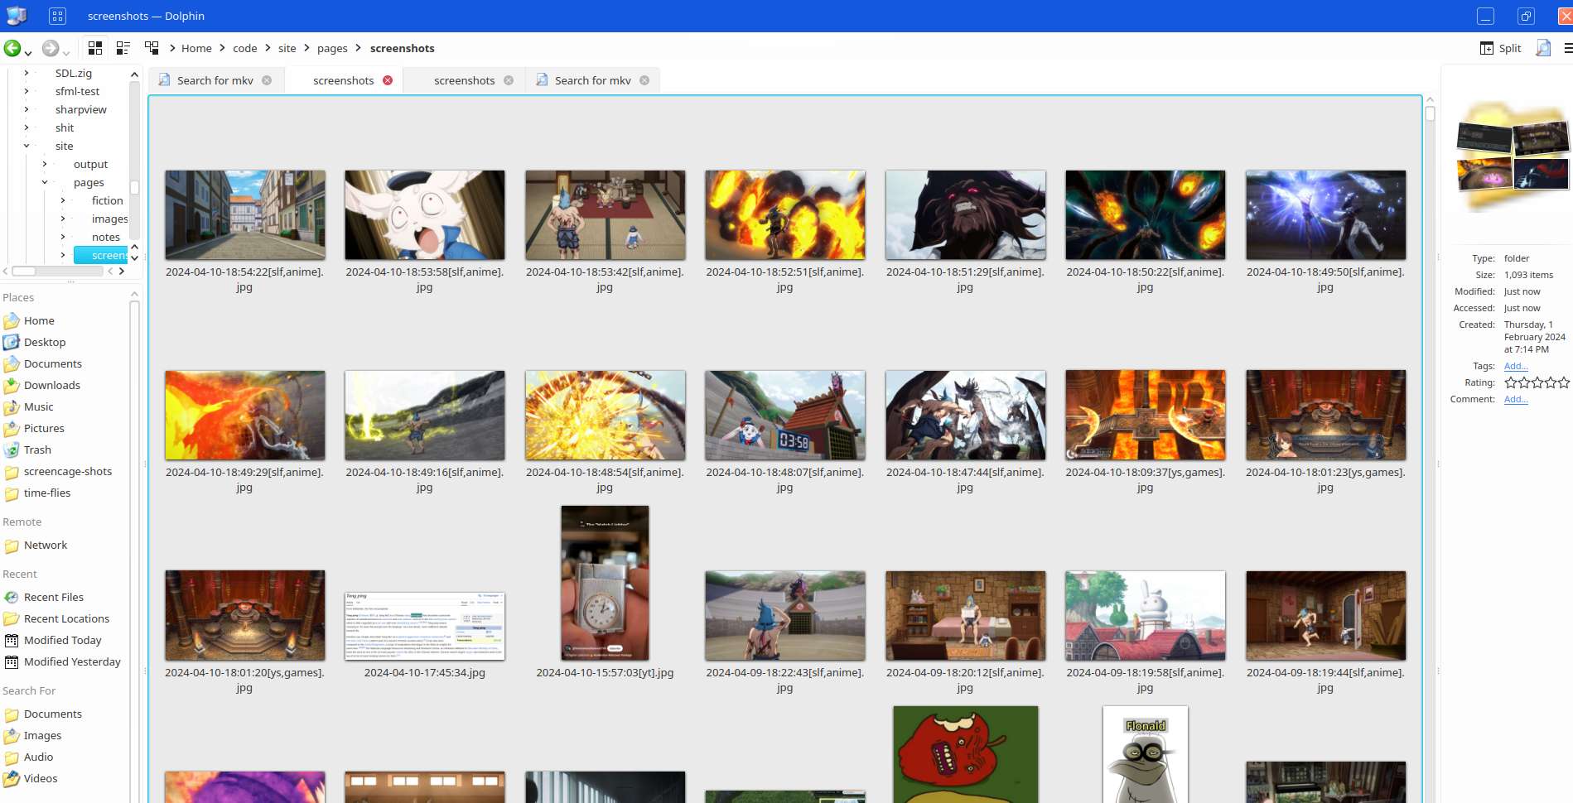Open back history dropdown arrow
The height and width of the screenshot is (803, 1573).
tap(28, 53)
